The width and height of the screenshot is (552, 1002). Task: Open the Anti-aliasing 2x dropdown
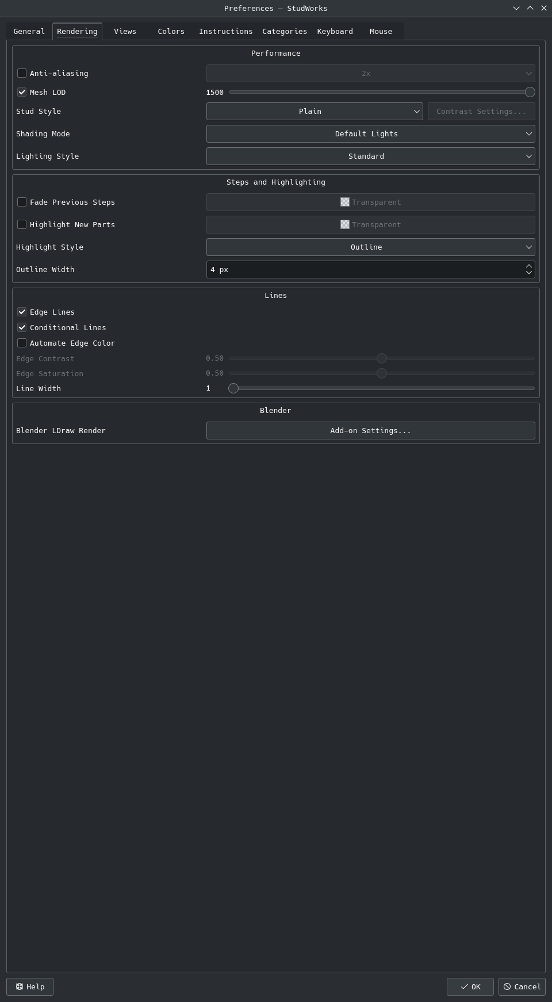(x=370, y=73)
